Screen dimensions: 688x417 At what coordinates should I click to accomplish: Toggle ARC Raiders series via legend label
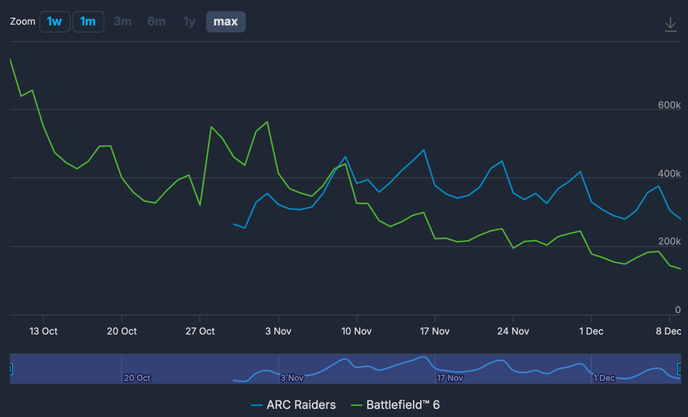click(x=301, y=405)
